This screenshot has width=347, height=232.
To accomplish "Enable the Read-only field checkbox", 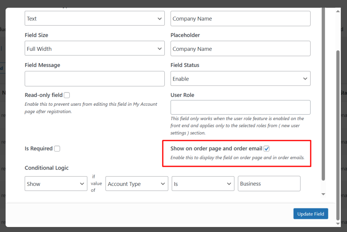I will point(67,95).
